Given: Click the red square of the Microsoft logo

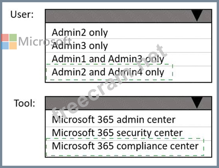Looking at the screenshot, I should (5, 38).
